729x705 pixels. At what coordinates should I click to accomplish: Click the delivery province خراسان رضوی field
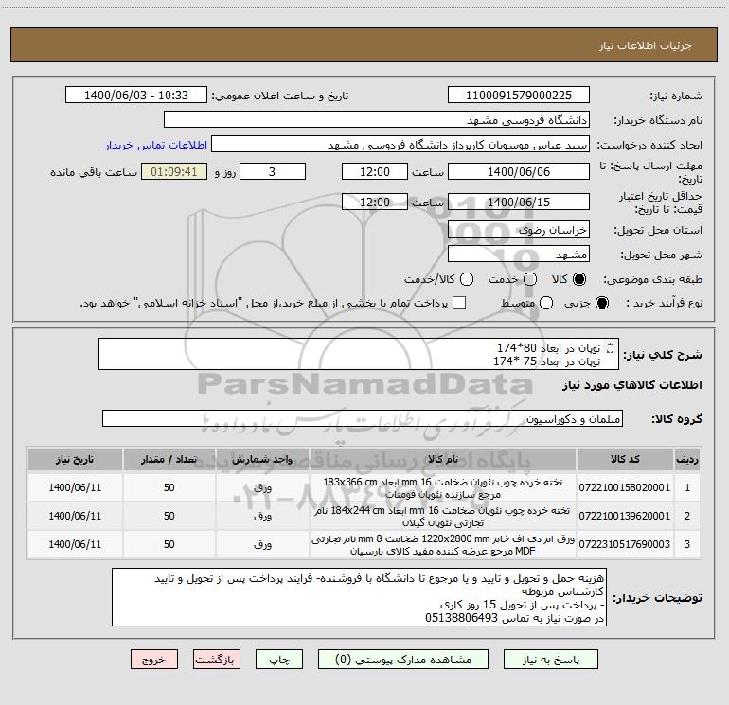point(519,229)
